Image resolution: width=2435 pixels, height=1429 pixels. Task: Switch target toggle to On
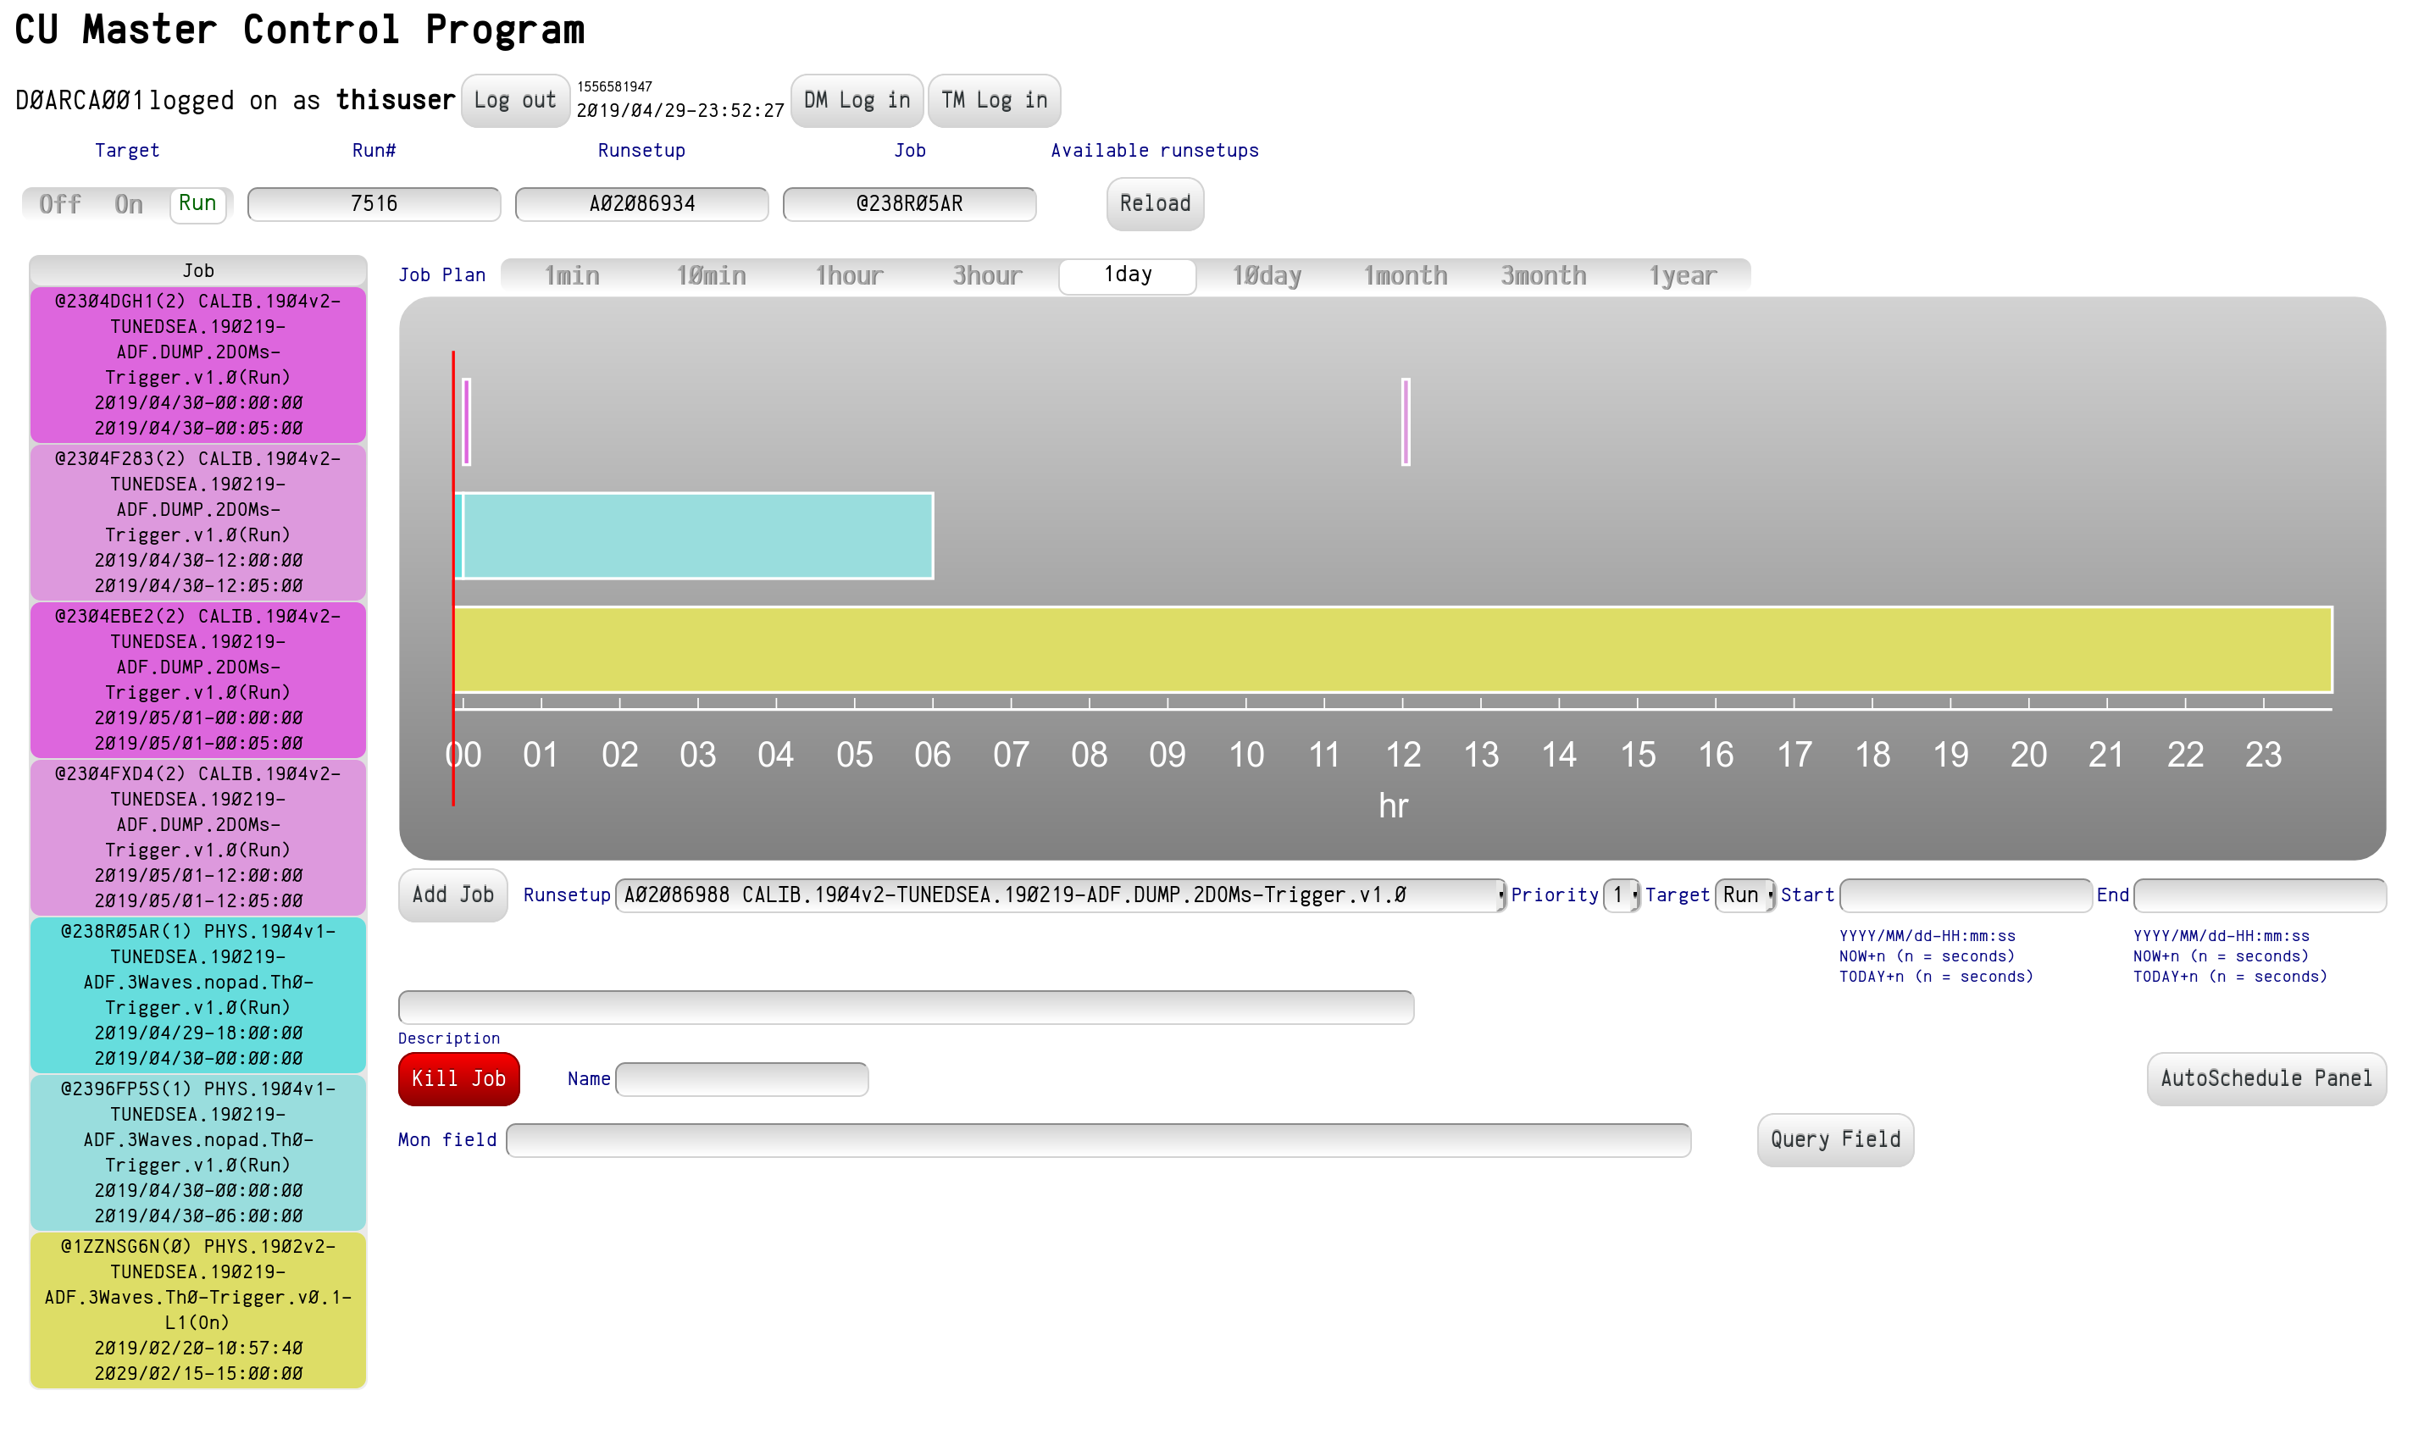pyautogui.click(x=129, y=204)
